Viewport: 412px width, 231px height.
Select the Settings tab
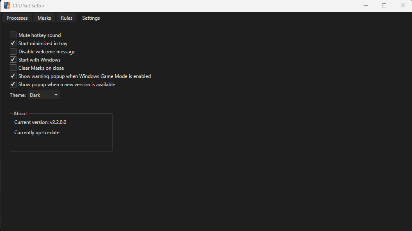tap(91, 18)
